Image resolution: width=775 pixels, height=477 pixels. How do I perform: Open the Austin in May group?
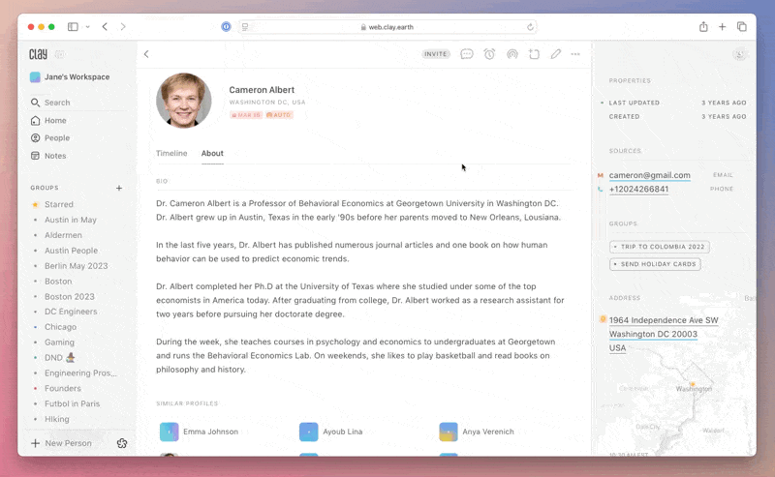pyautogui.click(x=70, y=220)
